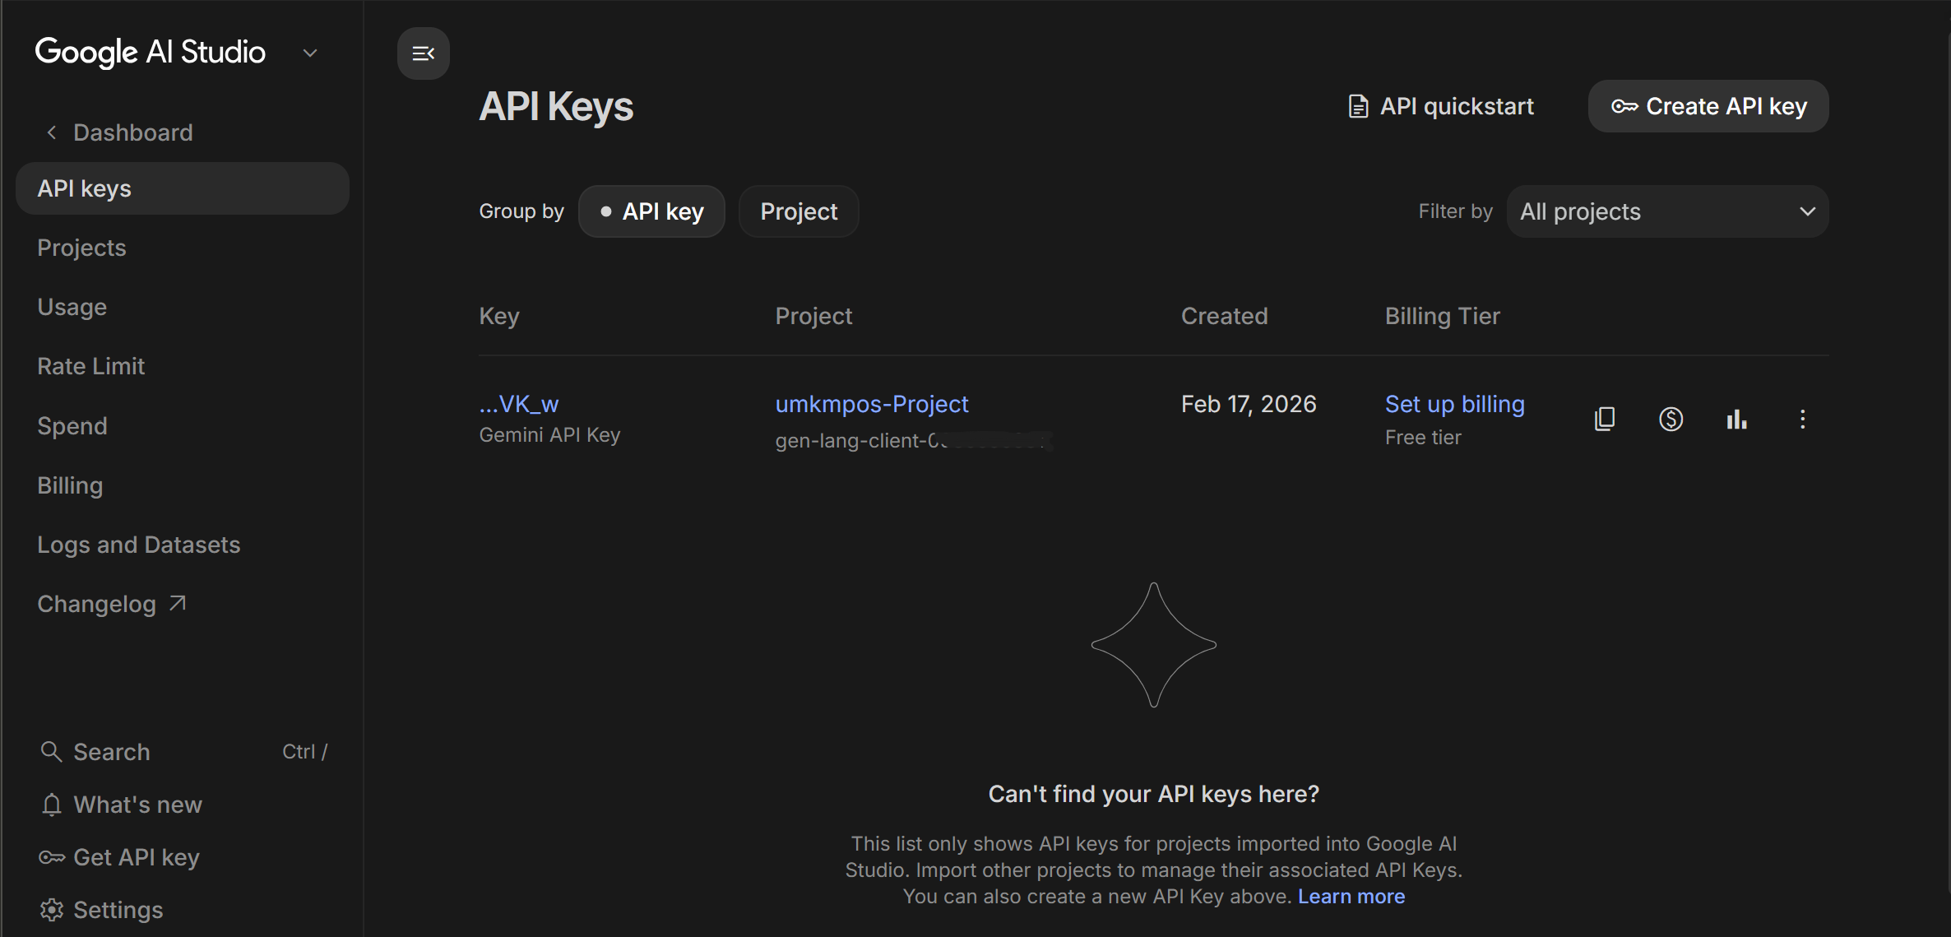Open billing dollar icon for ...VK_w key
1951x937 pixels.
coord(1671,419)
